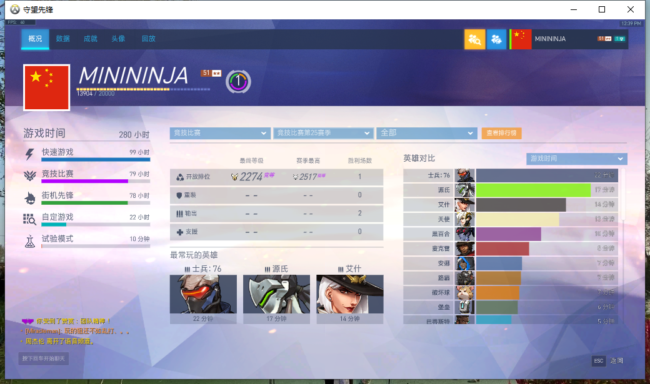Screen dimensions: 650x384
Task: Click the 快速游戏 lightning bolt icon
Action: click(29, 154)
